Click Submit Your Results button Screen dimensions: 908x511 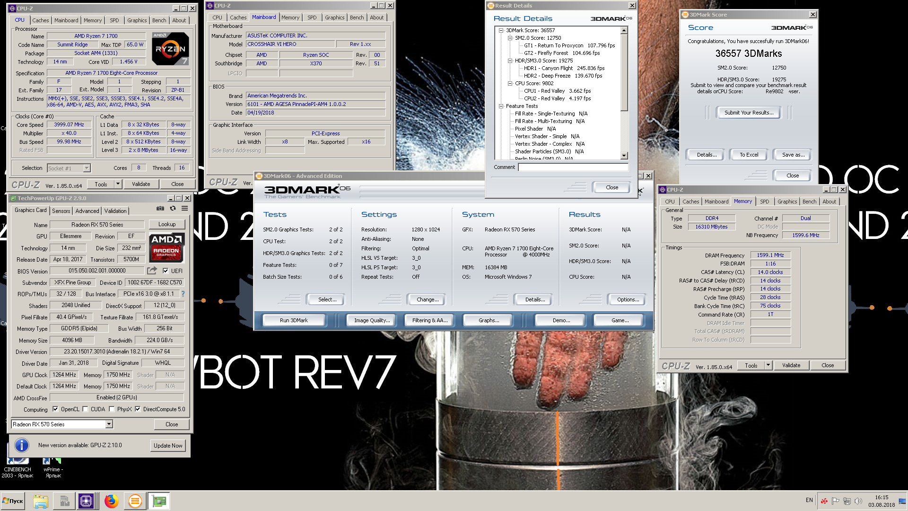[x=749, y=113]
